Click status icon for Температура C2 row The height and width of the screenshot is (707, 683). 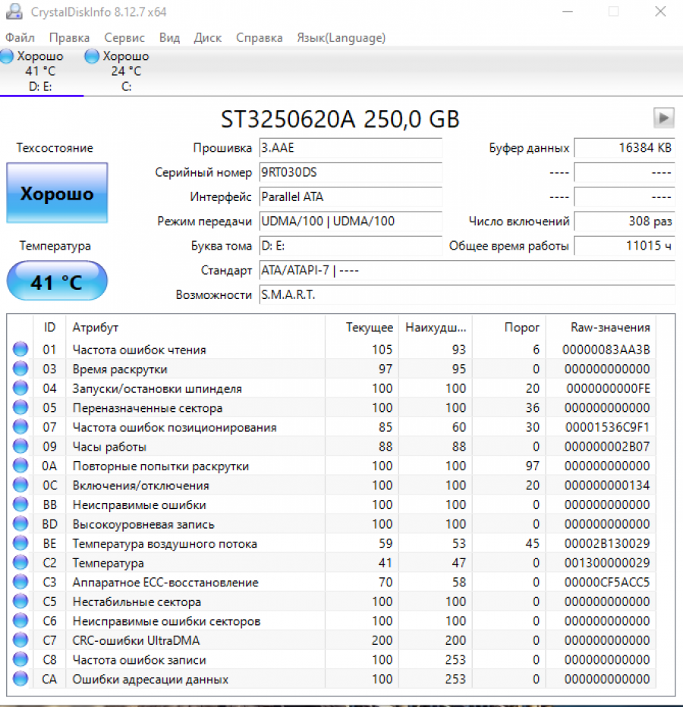[20, 563]
